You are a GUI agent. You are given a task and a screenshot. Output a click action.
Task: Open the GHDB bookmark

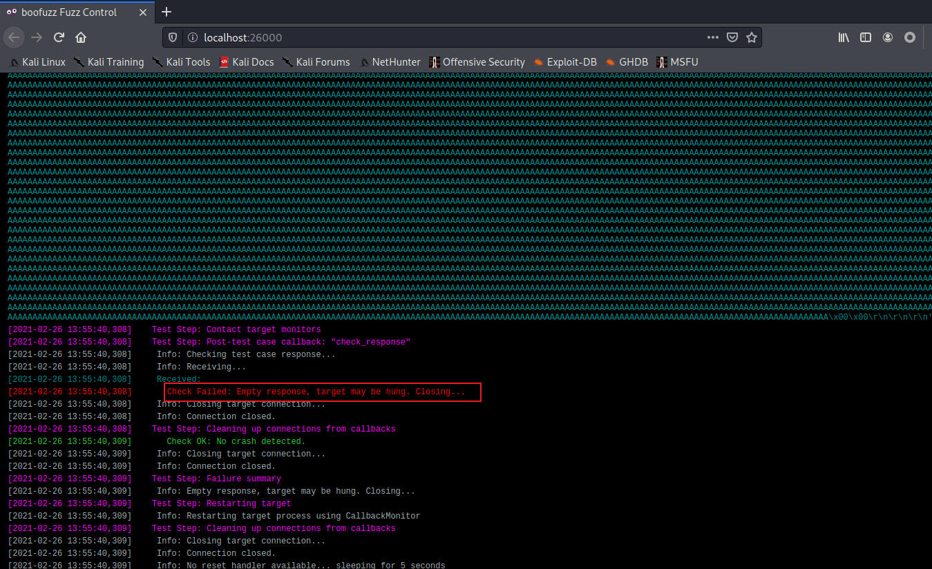pyautogui.click(x=627, y=62)
